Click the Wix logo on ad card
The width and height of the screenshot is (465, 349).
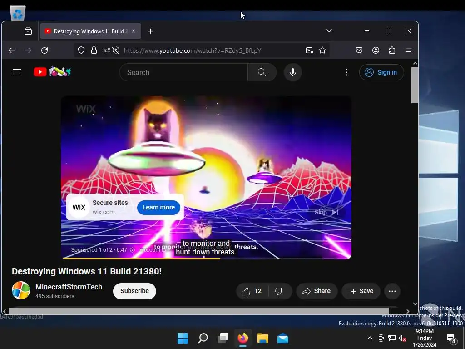[x=79, y=207]
